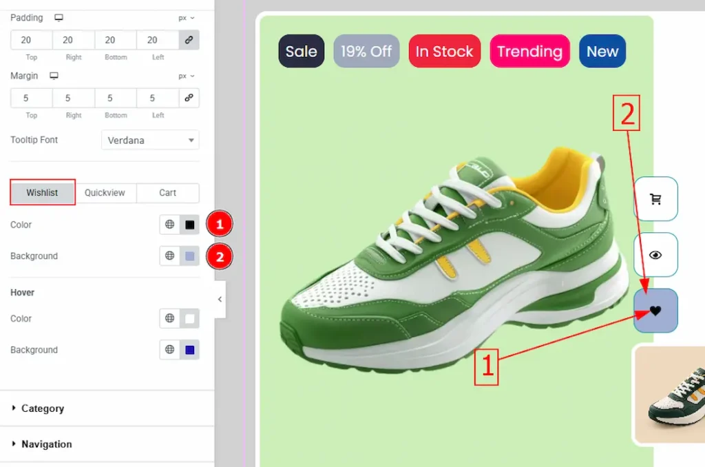Toggle linked values for Margin
This screenshot has height=467, width=705.
pyautogui.click(x=189, y=98)
